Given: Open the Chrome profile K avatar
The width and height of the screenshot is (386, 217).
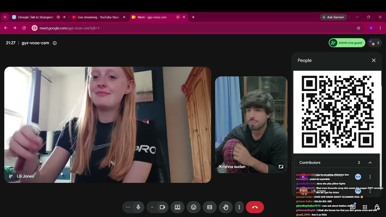Looking at the screenshot, I should coord(371,28).
